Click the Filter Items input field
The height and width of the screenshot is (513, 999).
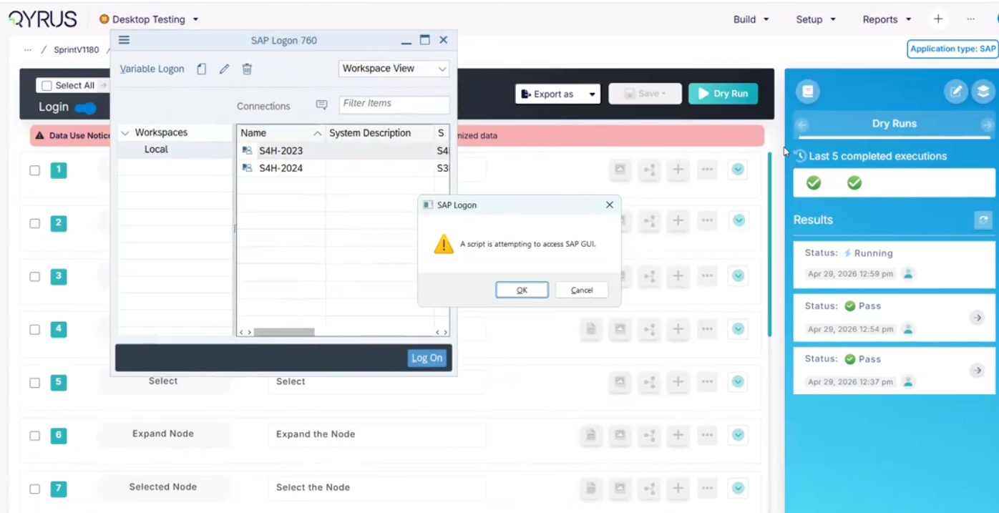394,104
